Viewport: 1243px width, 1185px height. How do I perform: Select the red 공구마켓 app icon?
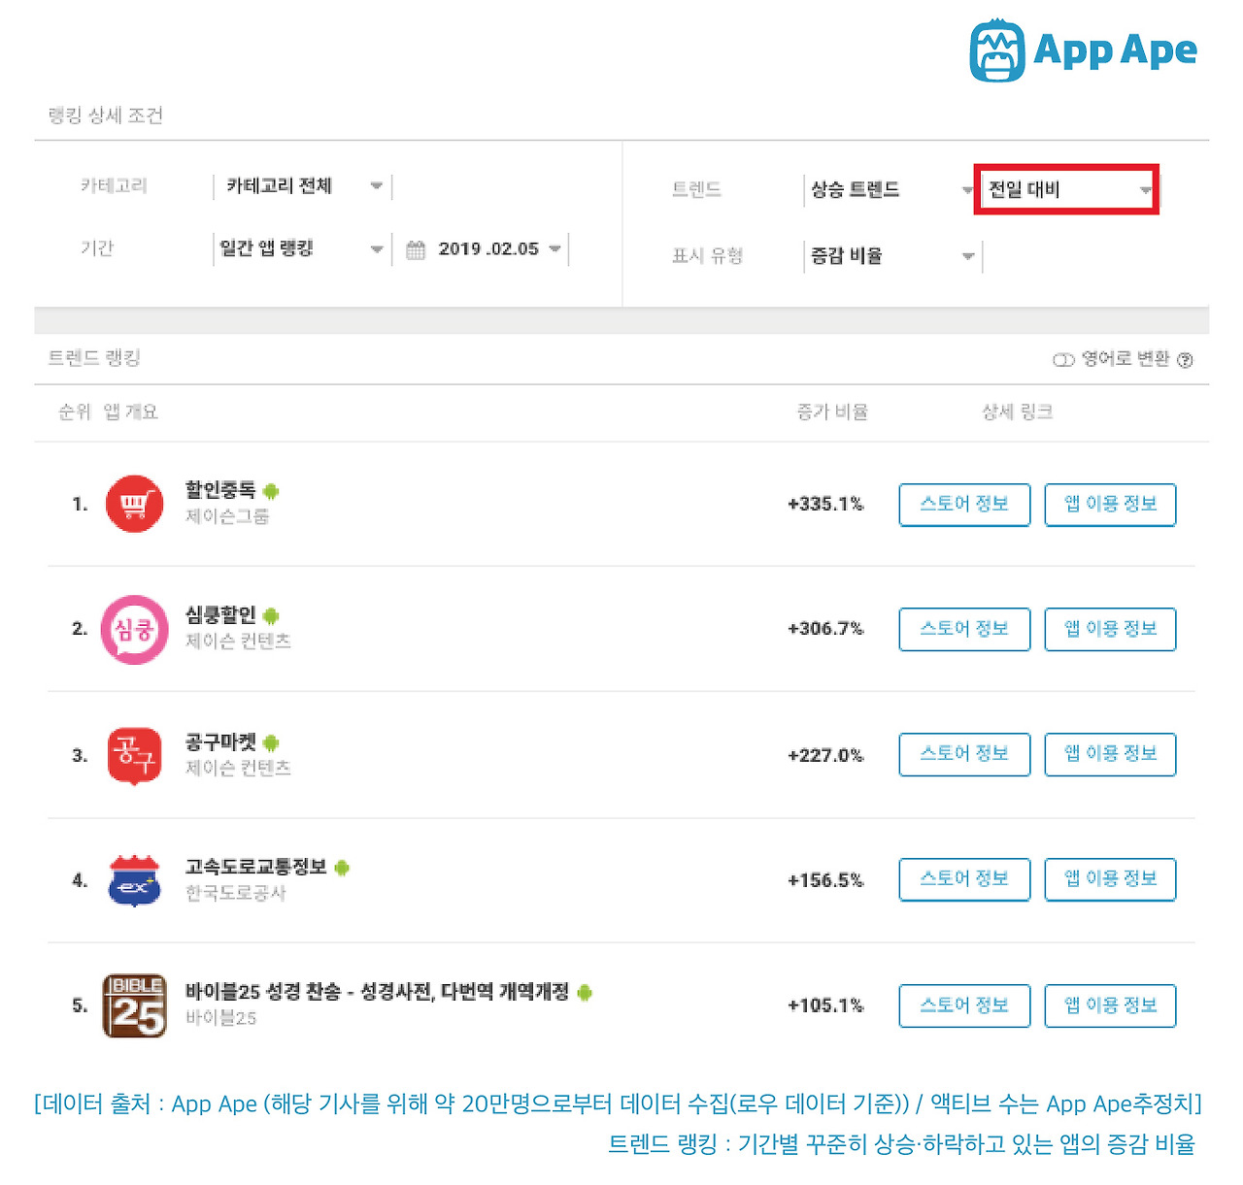134,755
